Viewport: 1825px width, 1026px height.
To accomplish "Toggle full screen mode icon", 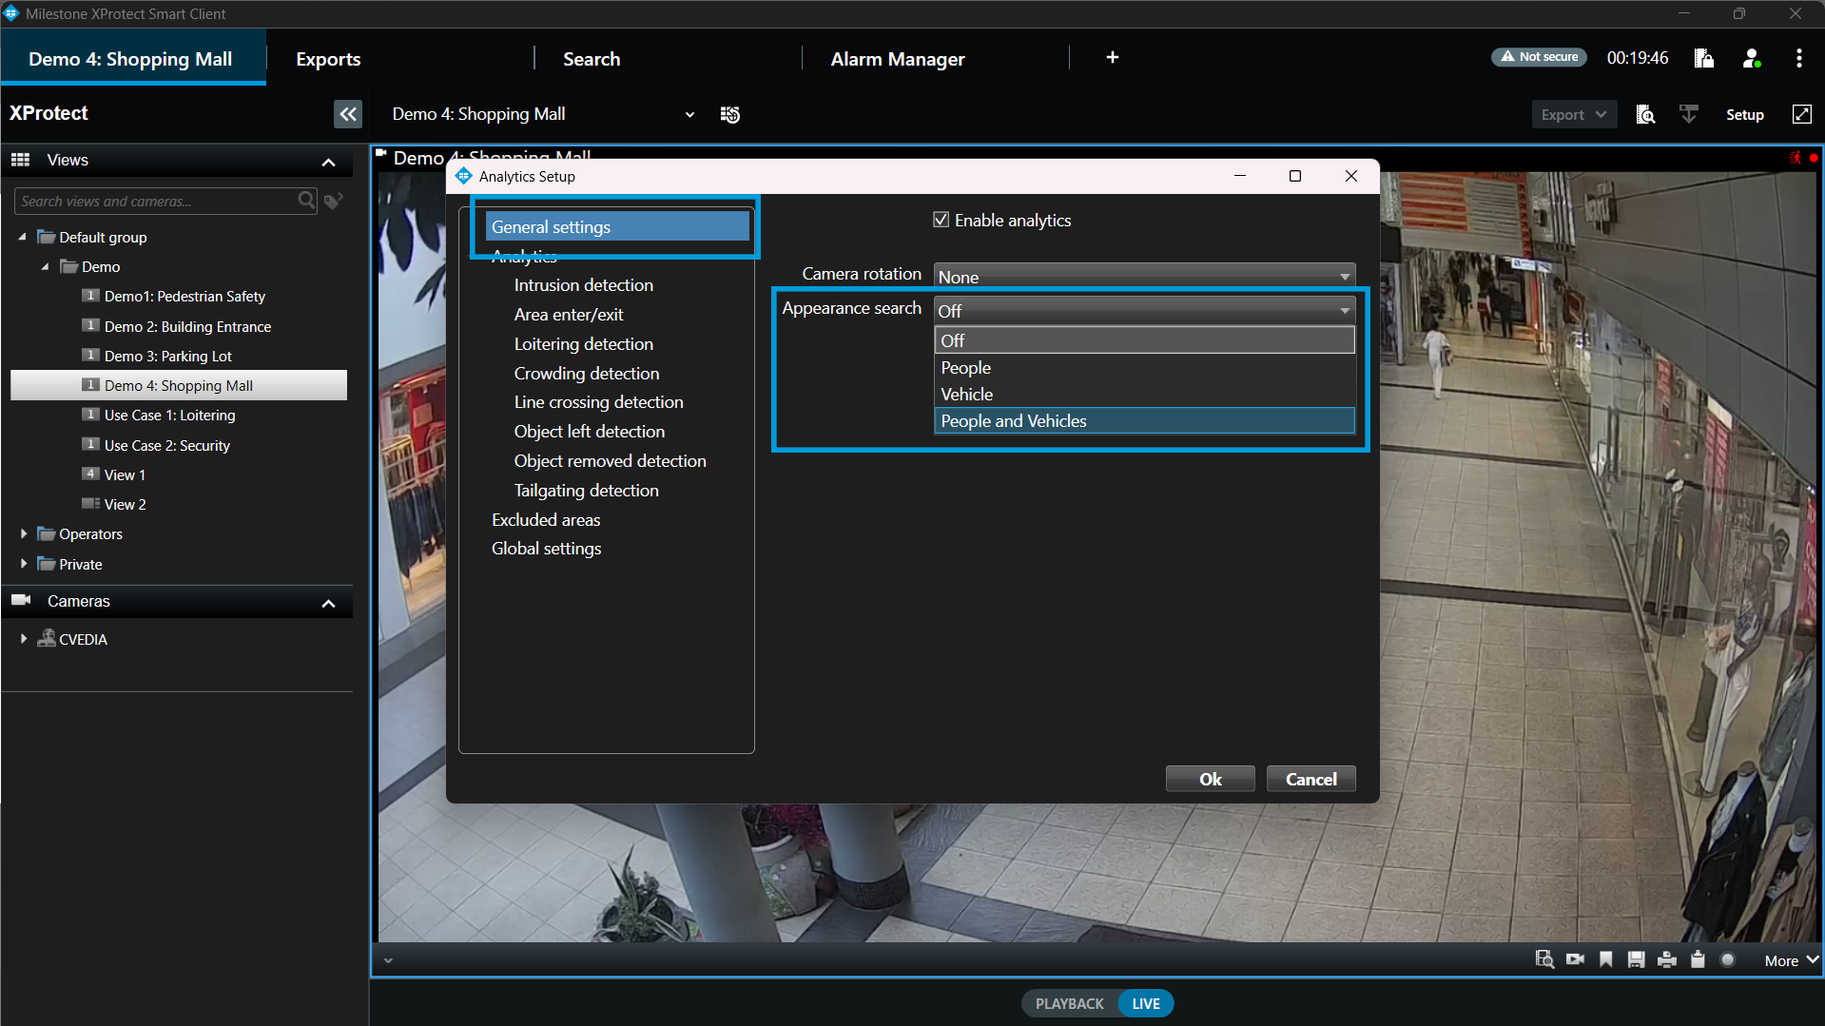I will [1801, 114].
